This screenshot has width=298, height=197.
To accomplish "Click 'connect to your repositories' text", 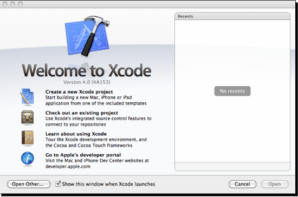I will click(76, 124).
